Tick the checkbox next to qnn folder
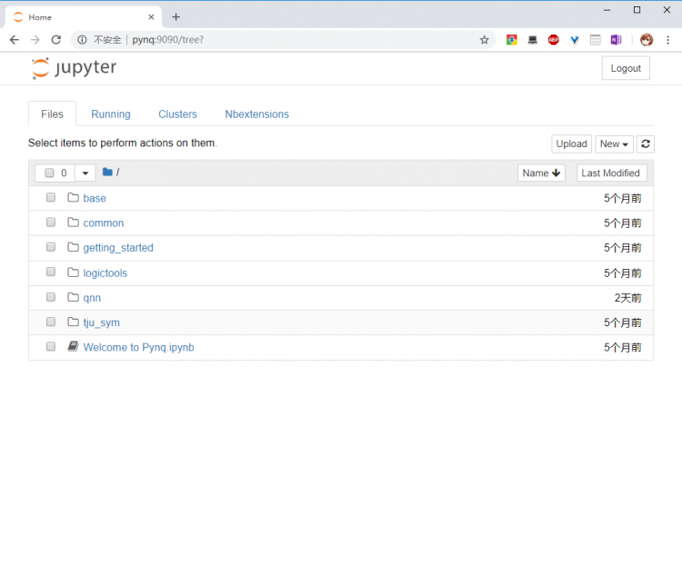The image size is (682, 575). click(51, 297)
